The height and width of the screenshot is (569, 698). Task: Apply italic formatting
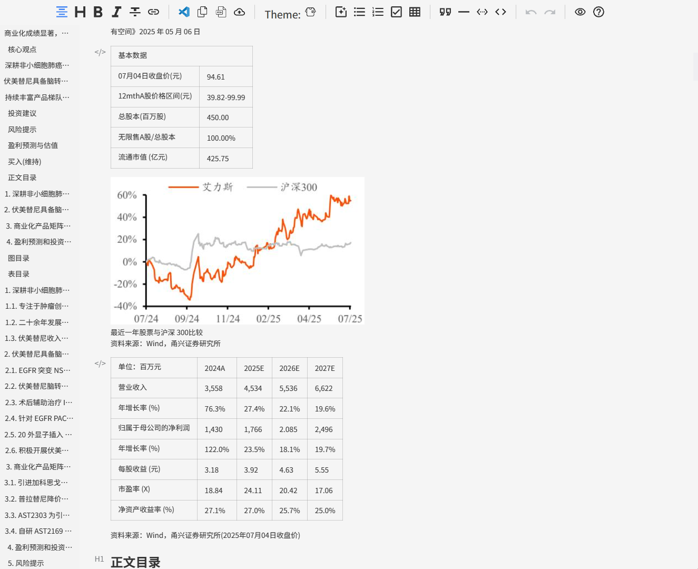click(116, 12)
